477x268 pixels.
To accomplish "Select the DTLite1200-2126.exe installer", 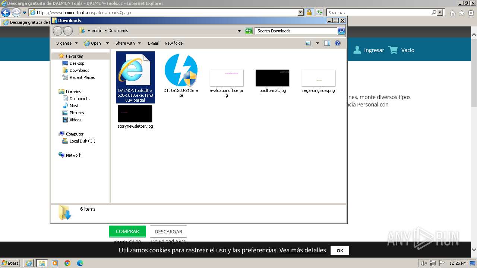I will click(x=181, y=76).
